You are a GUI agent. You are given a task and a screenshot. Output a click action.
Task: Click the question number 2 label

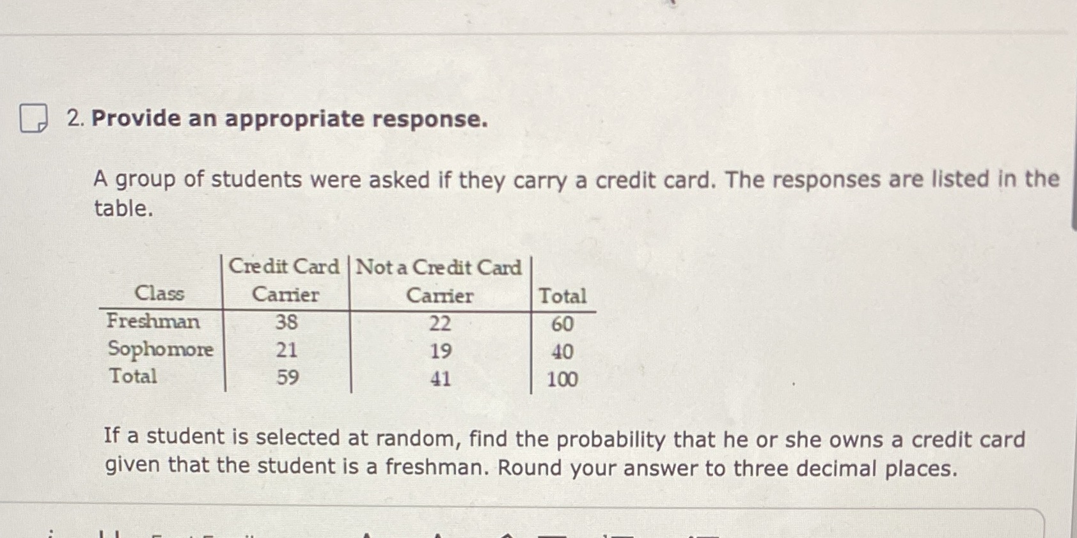[75, 118]
